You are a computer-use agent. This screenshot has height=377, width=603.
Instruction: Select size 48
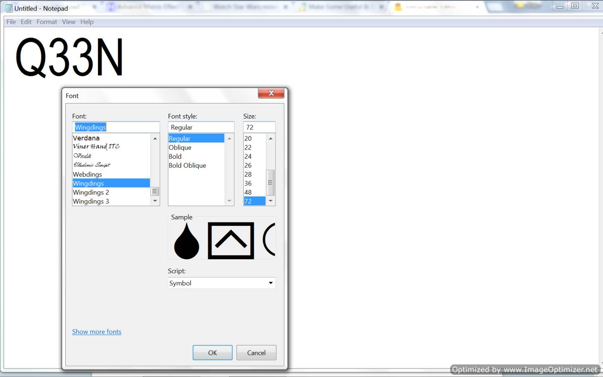click(x=255, y=192)
